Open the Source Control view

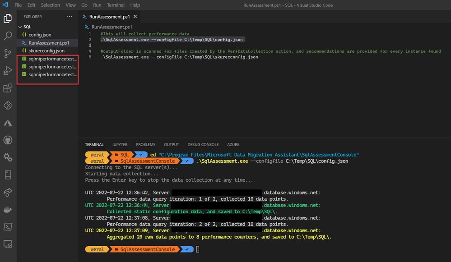point(8,53)
